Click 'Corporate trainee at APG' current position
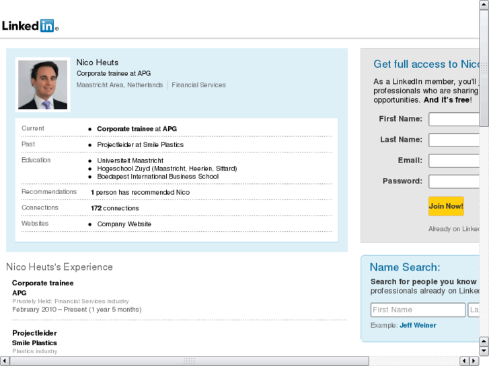Viewport: 489px width, 366px height. point(137,129)
